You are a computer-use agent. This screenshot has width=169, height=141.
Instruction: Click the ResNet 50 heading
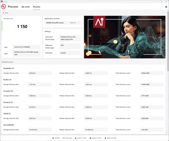[7, 80]
